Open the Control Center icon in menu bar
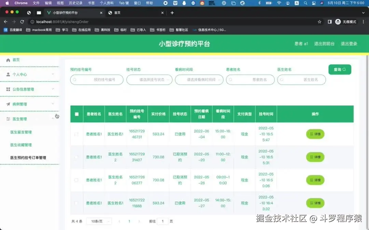The image size is (369, 230). tap(314, 3)
